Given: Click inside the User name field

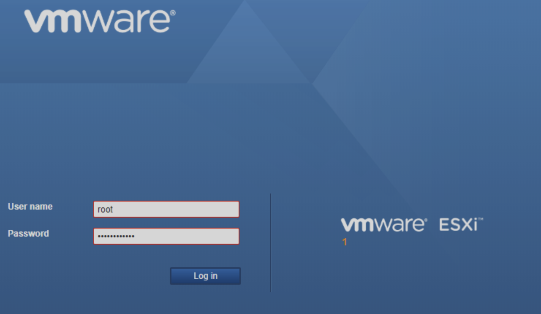Looking at the screenshot, I should (x=166, y=209).
